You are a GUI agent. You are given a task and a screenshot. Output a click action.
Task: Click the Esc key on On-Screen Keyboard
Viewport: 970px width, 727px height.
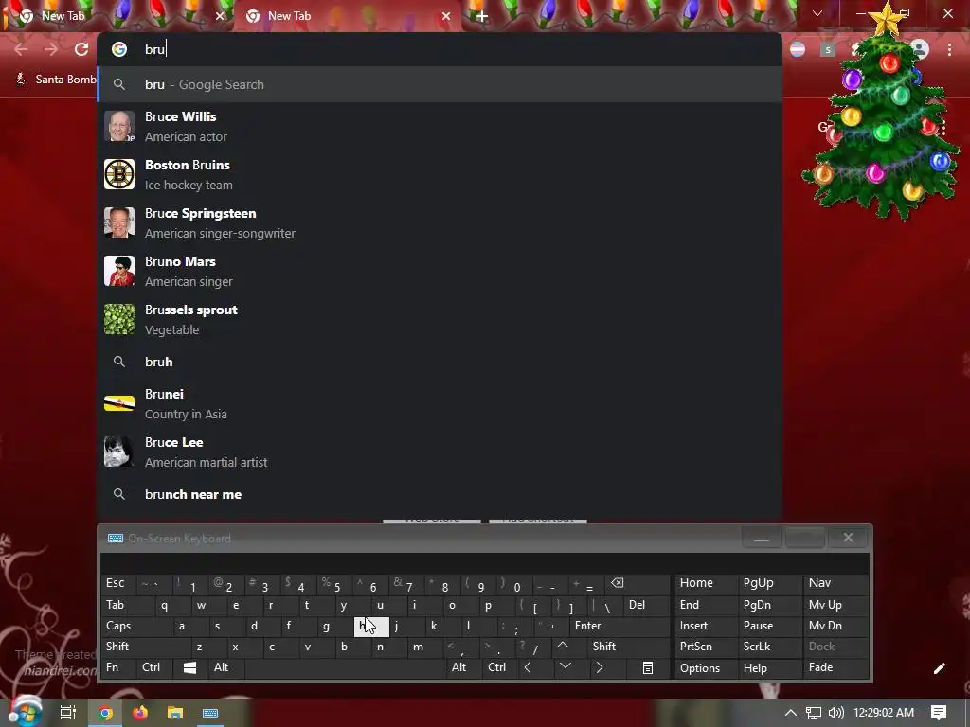117,583
